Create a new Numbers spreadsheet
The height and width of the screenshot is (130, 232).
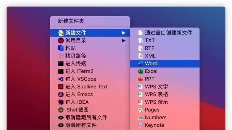pyautogui.click(x=165, y=117)
